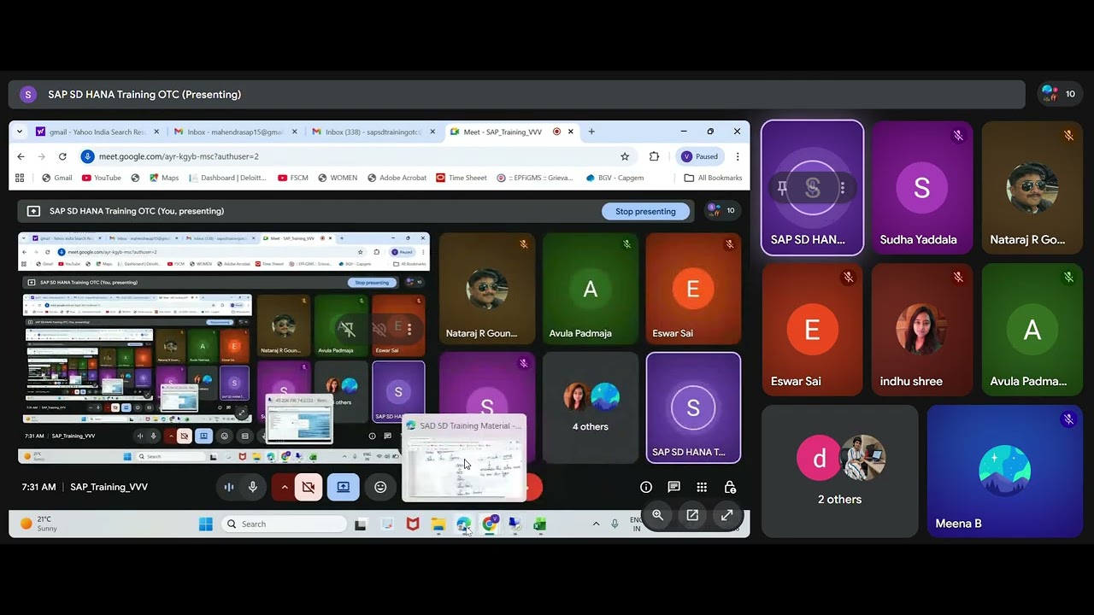Open McAfee from the taskbar
The image size is (1094, 615).
click(413, 524)
